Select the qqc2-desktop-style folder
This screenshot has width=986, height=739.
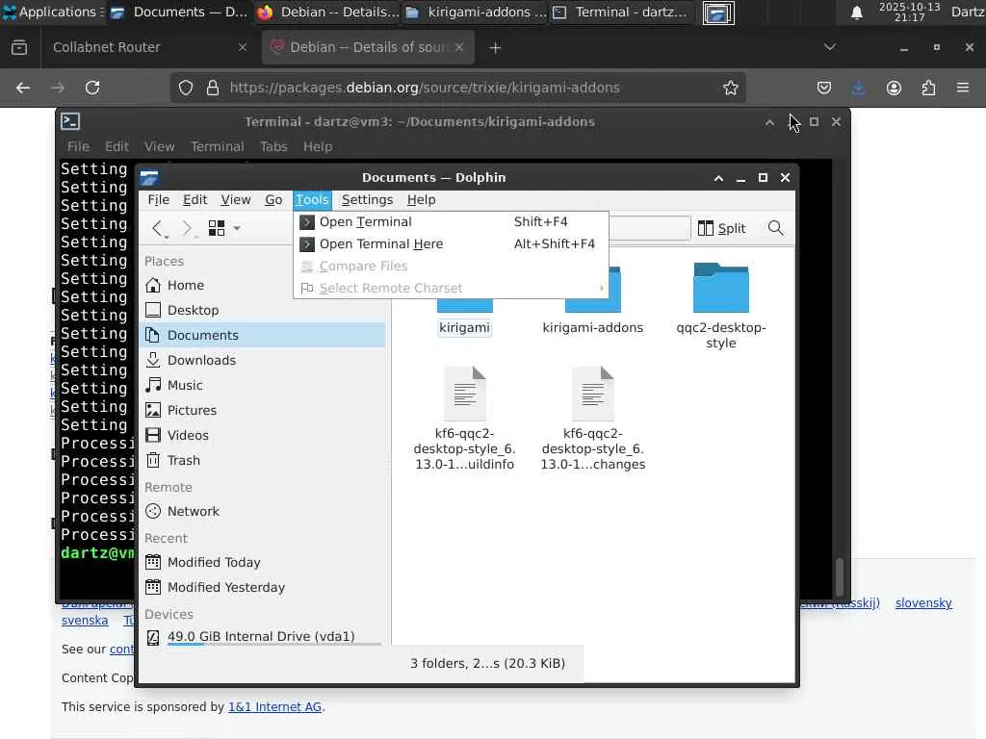pos(720,307)
